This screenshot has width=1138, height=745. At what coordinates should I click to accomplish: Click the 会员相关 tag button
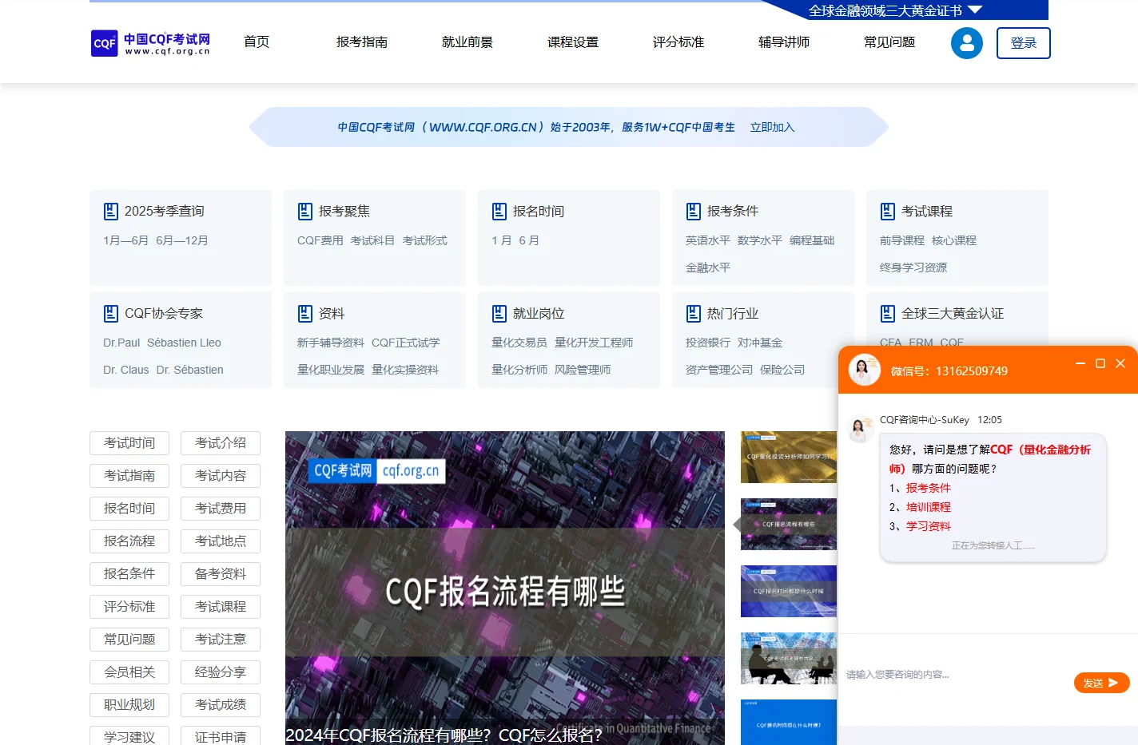[129, 672]
